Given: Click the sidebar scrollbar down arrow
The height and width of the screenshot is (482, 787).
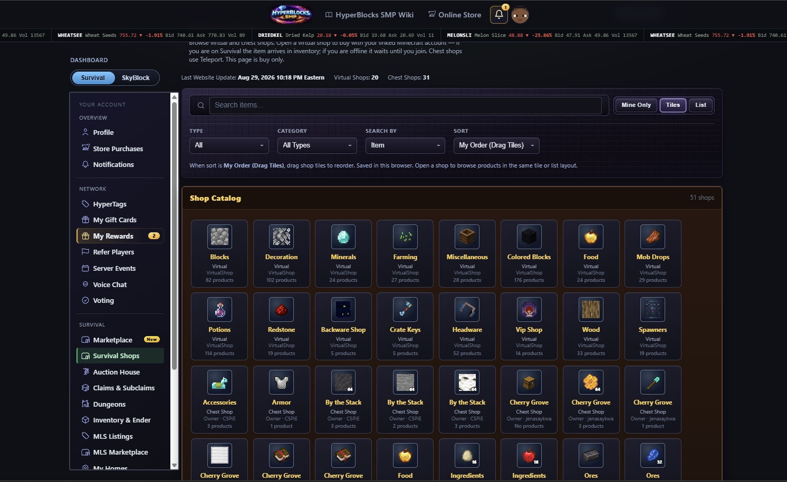Looking at the screenshot, I should pos(175,466).
